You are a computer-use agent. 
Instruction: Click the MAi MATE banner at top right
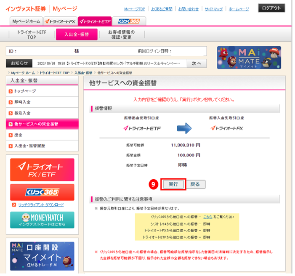coord(249,58)
